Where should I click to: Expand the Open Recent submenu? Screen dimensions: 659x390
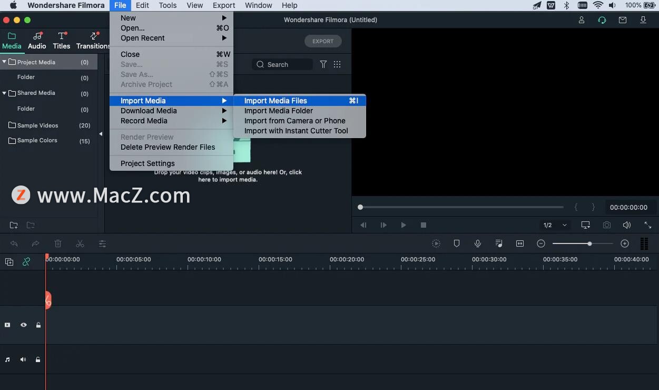point(171,38)
